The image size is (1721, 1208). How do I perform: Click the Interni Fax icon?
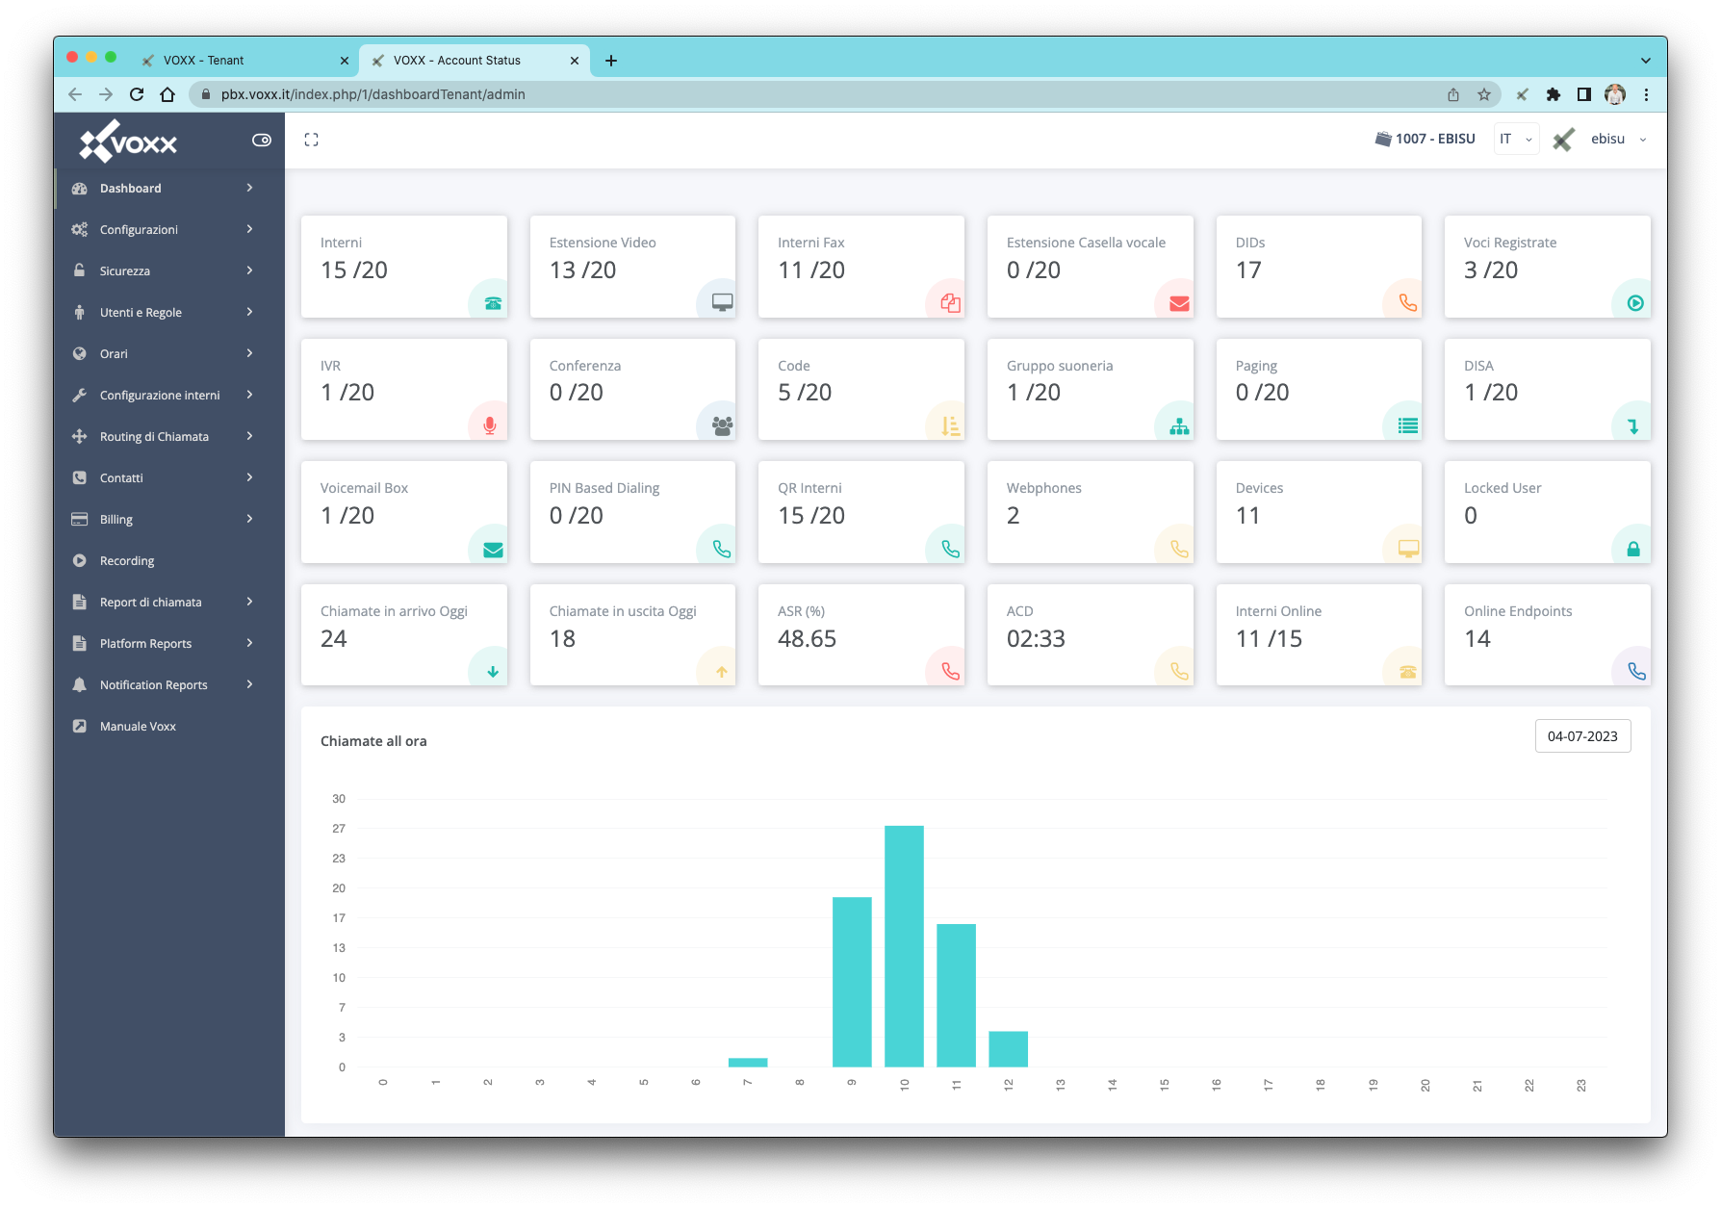[950, 302]
